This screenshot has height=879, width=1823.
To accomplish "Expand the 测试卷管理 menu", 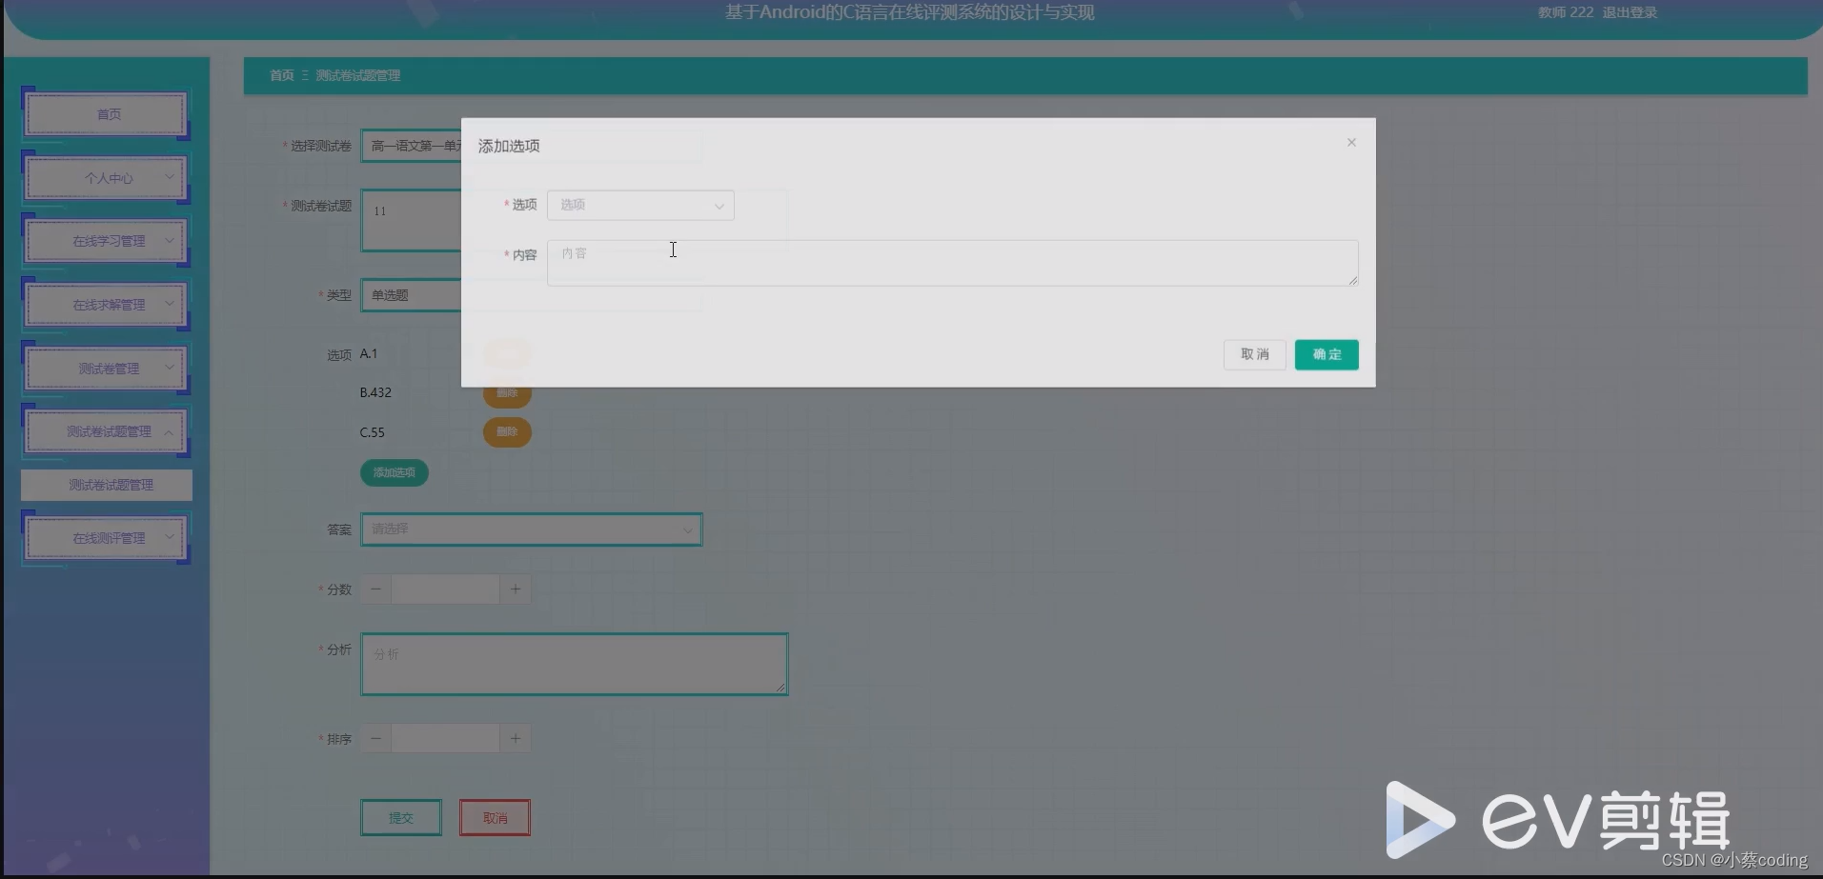I will pyautogui.click(x=106, y=369).
